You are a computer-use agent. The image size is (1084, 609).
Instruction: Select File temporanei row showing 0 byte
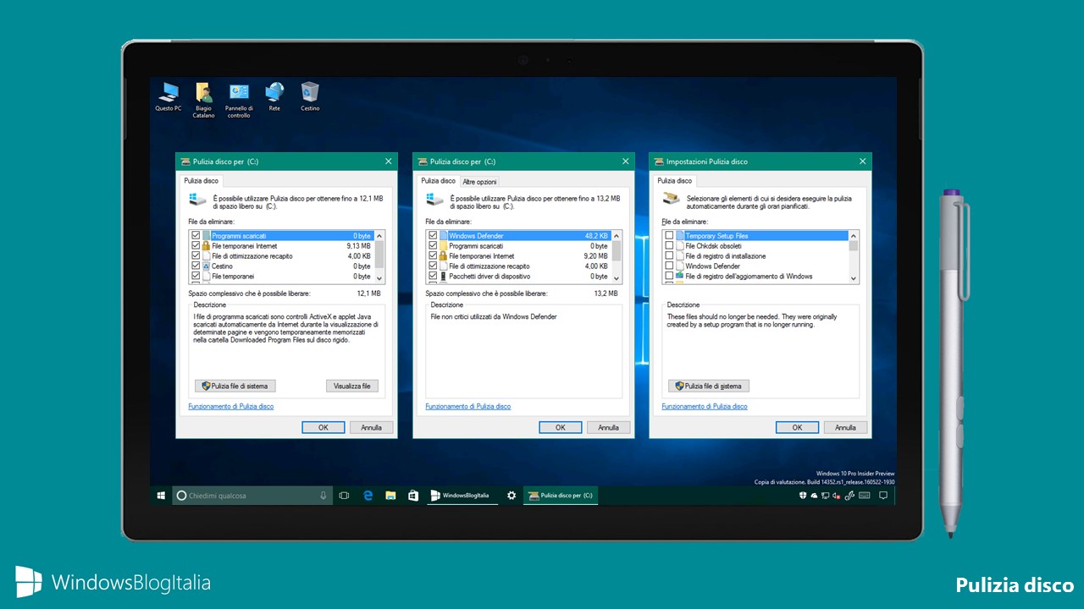pos(281,276)
